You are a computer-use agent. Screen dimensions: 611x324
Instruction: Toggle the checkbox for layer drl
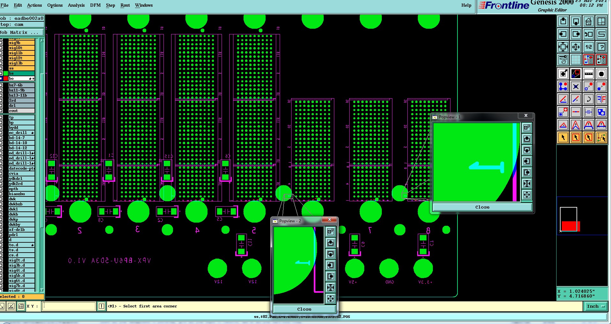click(1, 106)
